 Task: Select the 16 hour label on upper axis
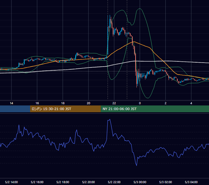(37, 103)
